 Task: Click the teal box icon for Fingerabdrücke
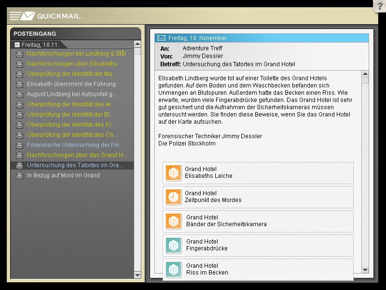point(173,246)
